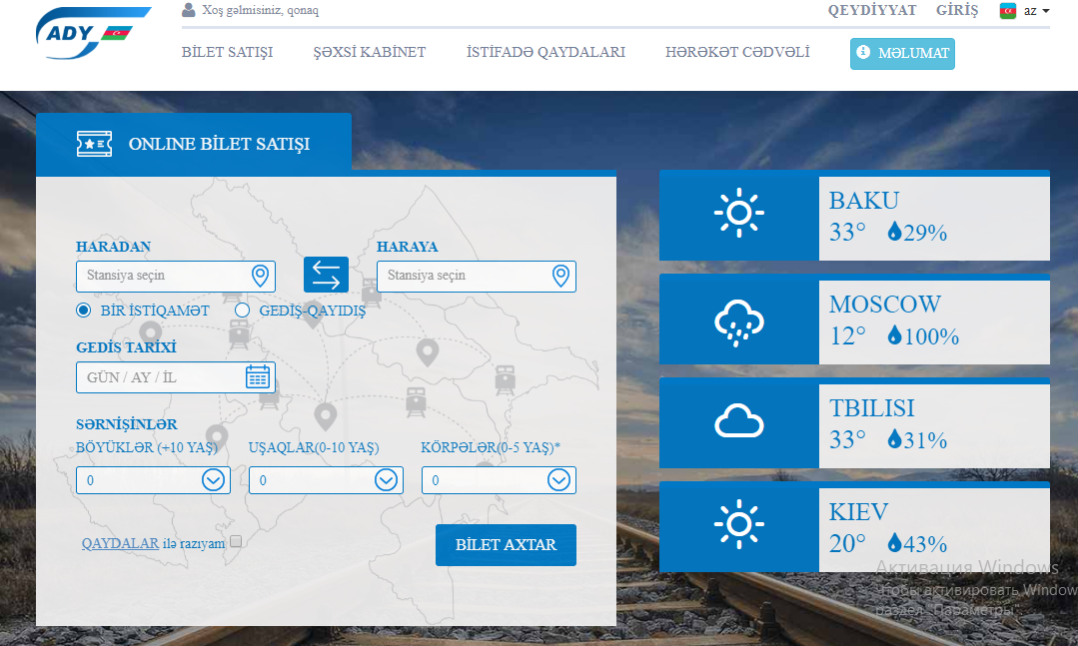This screenshot has width=1078, height=646.
Task: Click the Tbilisi cloud weather icon
Action: (x=738, y=422)
